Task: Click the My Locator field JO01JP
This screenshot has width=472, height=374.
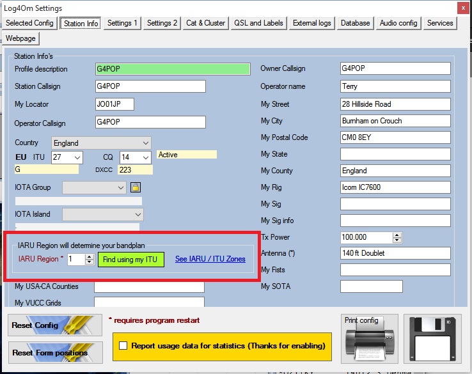Action: [114, 104]
